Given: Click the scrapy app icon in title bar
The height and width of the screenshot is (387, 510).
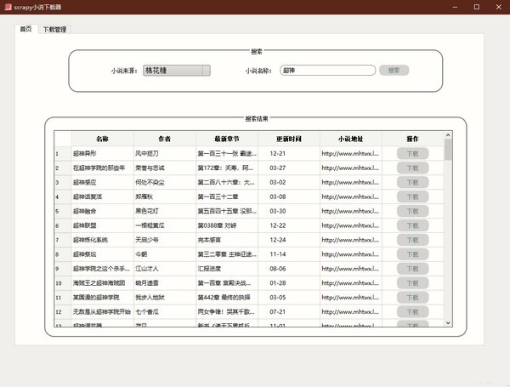Looking at the screenshot, I should (8, 7).
